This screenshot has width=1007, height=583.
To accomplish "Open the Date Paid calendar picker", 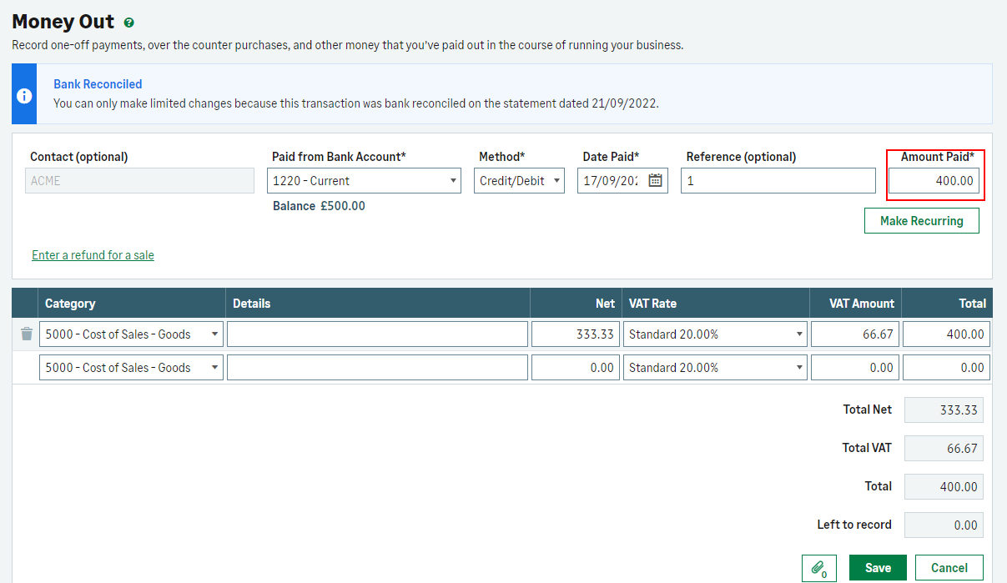I will click(x=655, y=181).
